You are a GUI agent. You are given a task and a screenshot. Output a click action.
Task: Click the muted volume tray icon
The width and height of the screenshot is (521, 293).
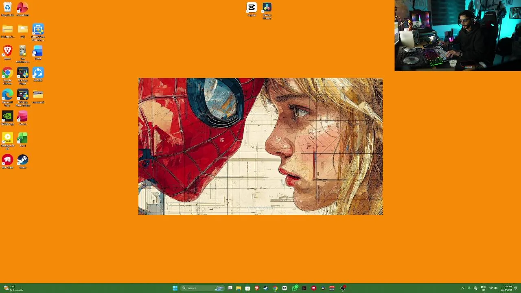(x=496, y=288)
